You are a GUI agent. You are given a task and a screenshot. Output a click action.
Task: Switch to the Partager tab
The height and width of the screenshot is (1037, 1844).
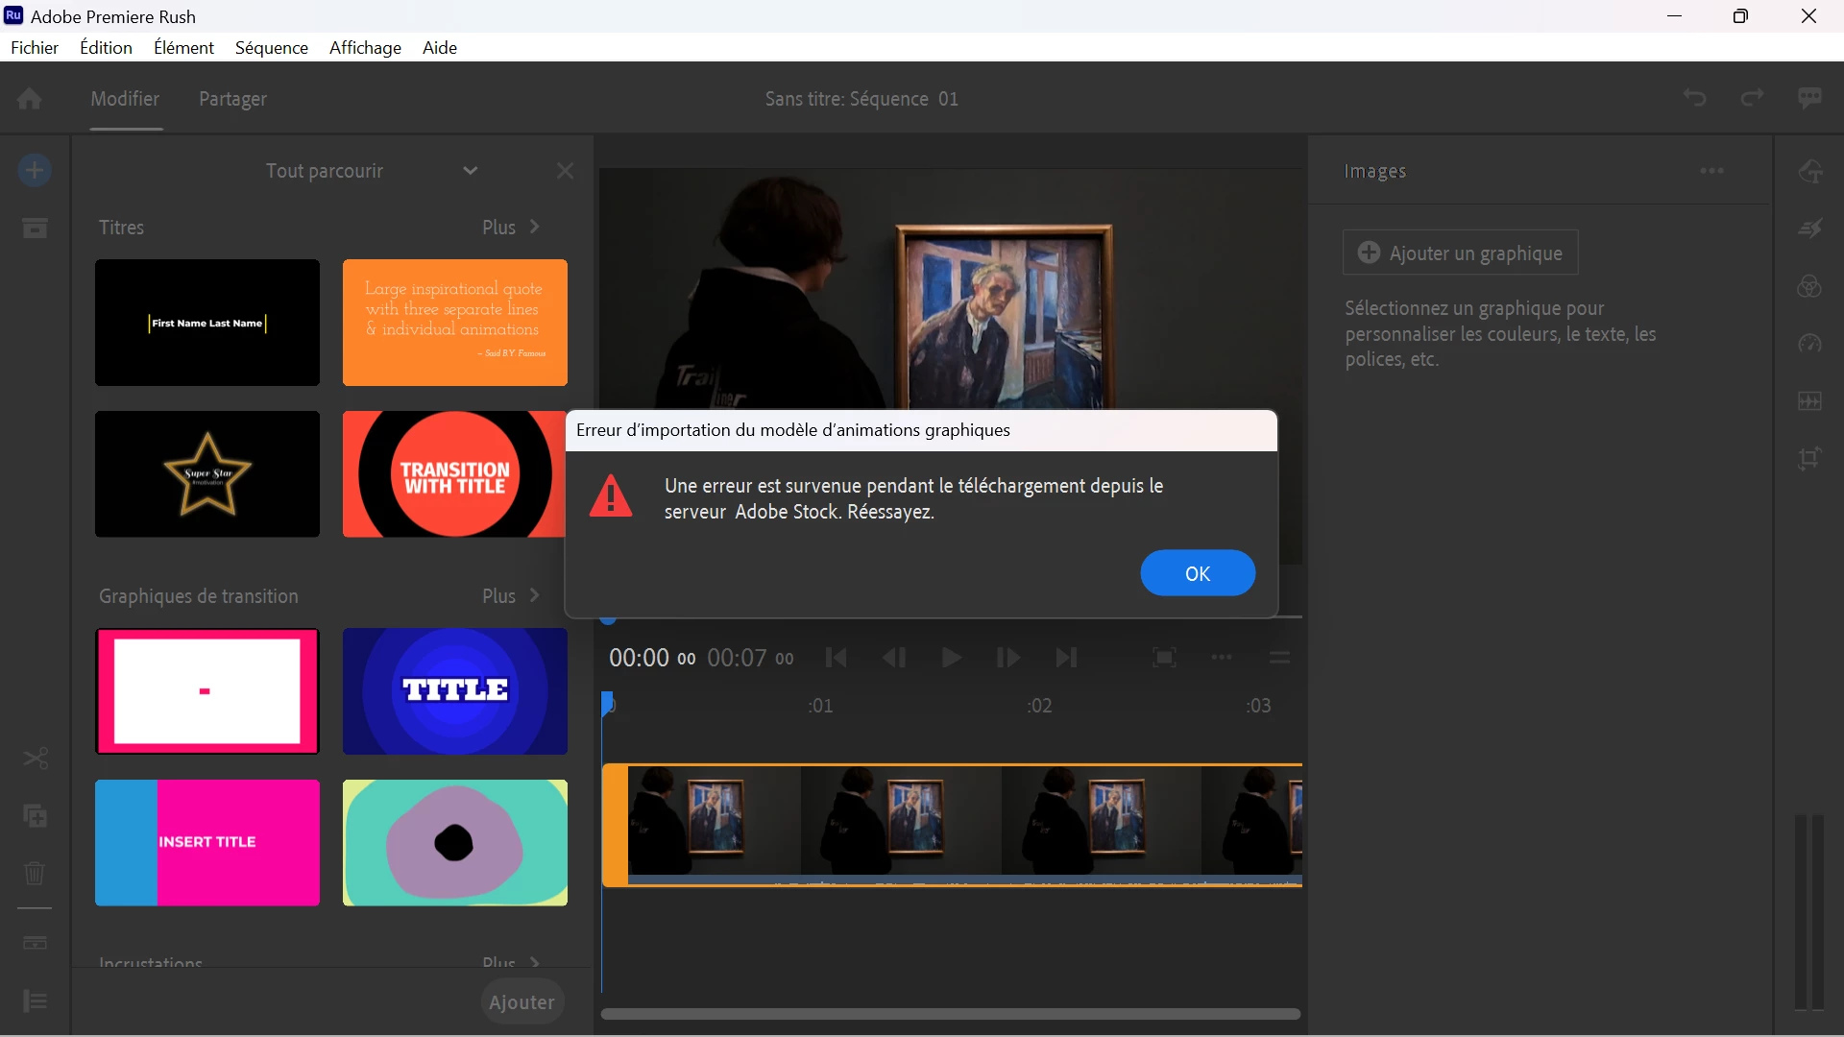[x=232, y=99]
